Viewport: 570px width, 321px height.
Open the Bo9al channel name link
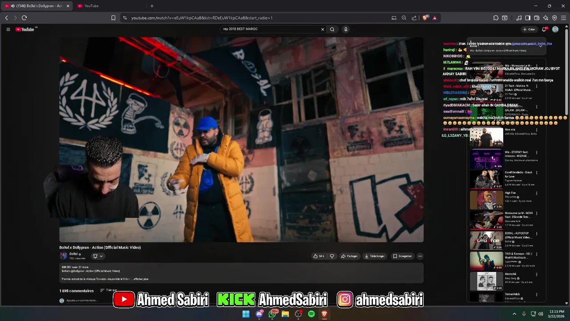coord(73,254)
